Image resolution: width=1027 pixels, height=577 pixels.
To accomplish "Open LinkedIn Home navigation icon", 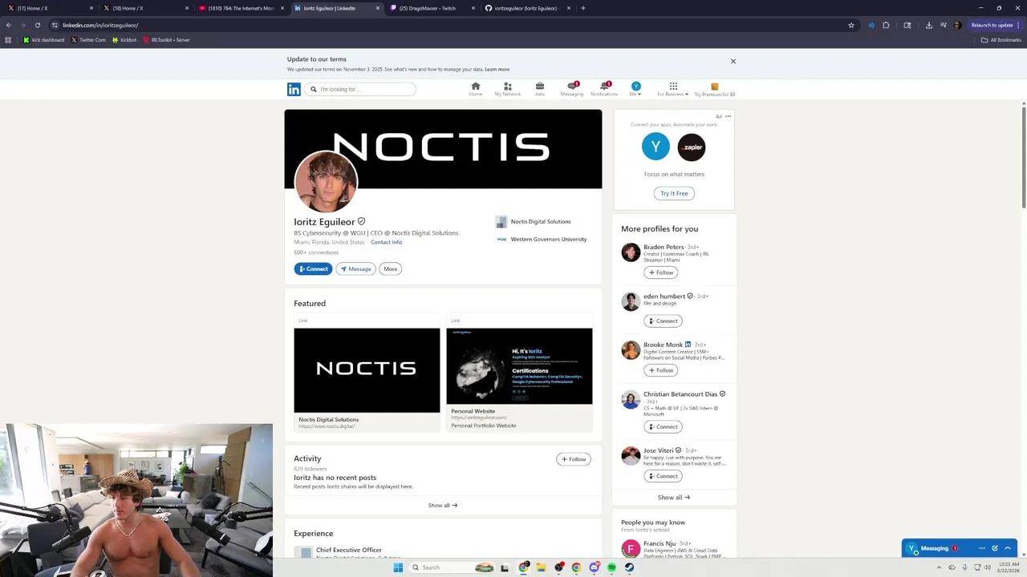I will coord(476,89).
